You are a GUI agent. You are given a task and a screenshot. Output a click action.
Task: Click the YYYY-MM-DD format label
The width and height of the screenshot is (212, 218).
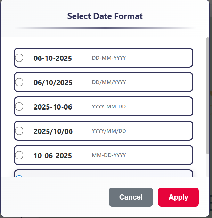coord(109,107)
